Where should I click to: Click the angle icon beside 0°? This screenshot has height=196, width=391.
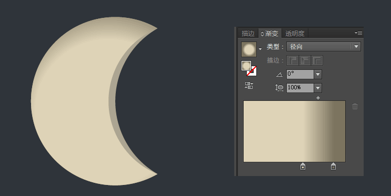coord(279,74)
